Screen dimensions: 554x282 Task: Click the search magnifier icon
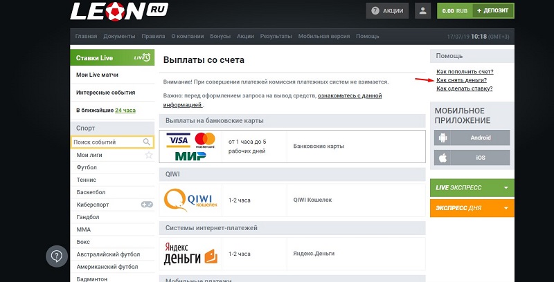(x=147, y=142)
